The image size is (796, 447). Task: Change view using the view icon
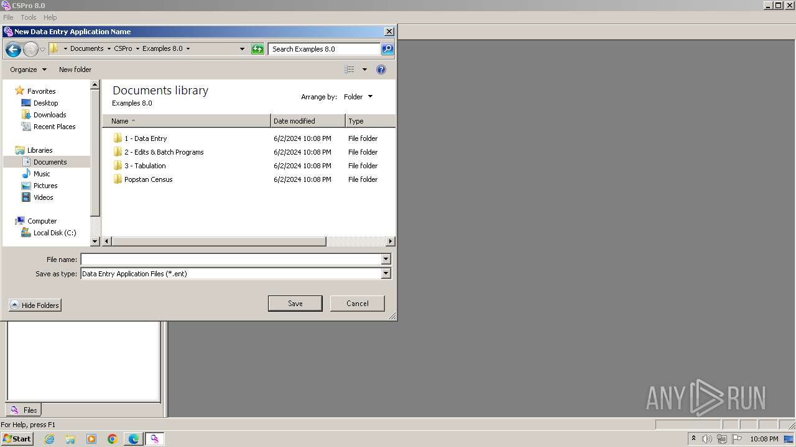tap(349, 70)
